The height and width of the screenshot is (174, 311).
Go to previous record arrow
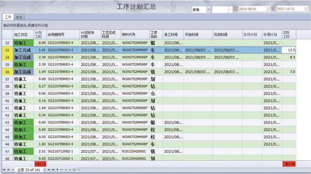pos(13,170)
